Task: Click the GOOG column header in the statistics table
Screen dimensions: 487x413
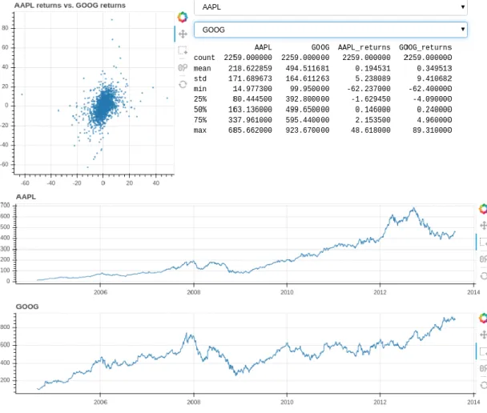Action: tap(320, 47)
